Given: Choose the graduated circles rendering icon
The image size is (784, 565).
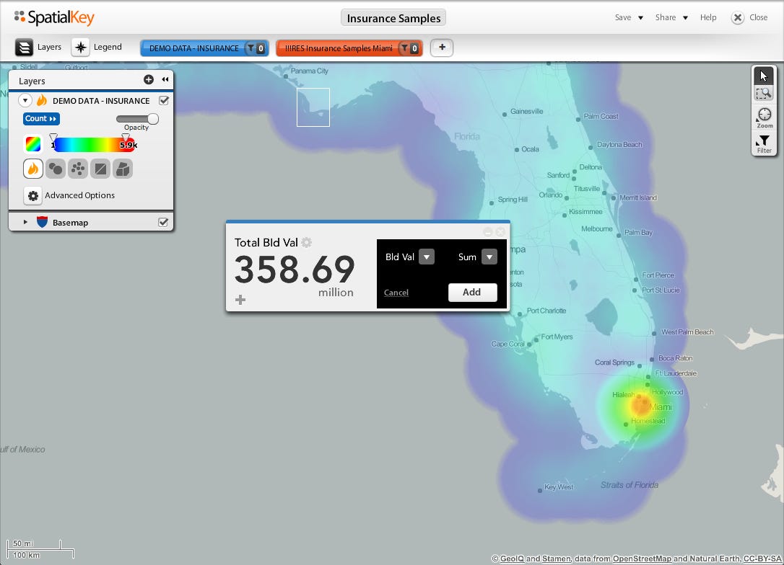Looking at the screenshot, I should [x=56, y=169].
